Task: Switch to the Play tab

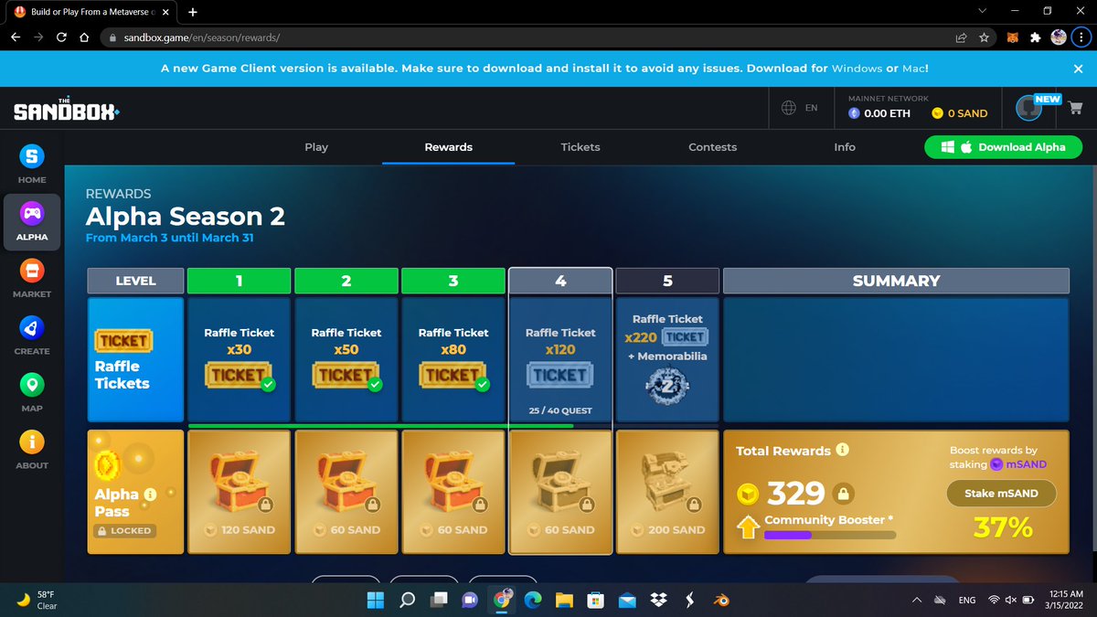Action: tap(316, 146)
